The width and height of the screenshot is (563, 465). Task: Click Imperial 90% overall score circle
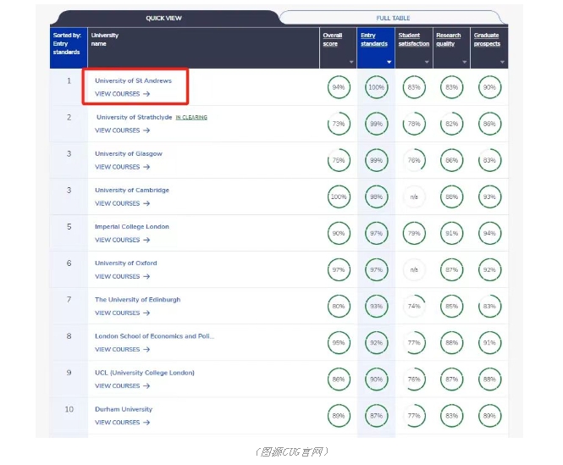click(x=339, y=233)
